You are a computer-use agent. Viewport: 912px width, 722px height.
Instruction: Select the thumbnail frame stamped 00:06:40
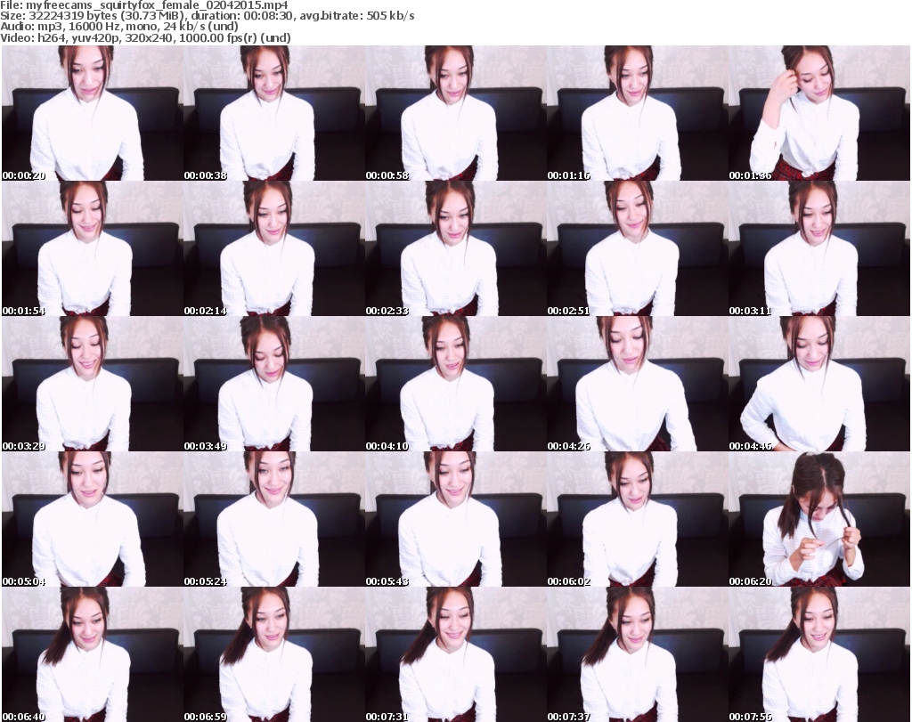click(92, 654)
